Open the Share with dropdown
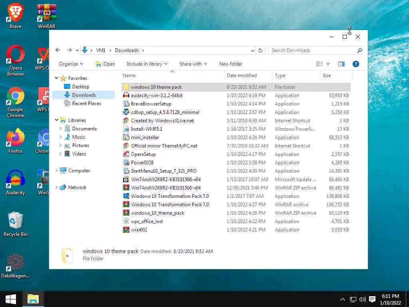Viewport: 409px width, 307px height. point(193,64)
